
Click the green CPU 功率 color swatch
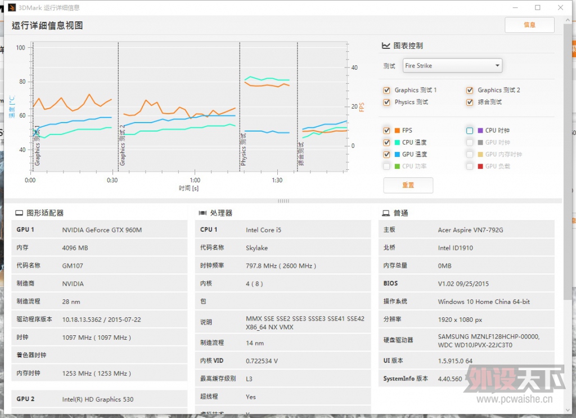pyautogui.click(x=397, y=167)
